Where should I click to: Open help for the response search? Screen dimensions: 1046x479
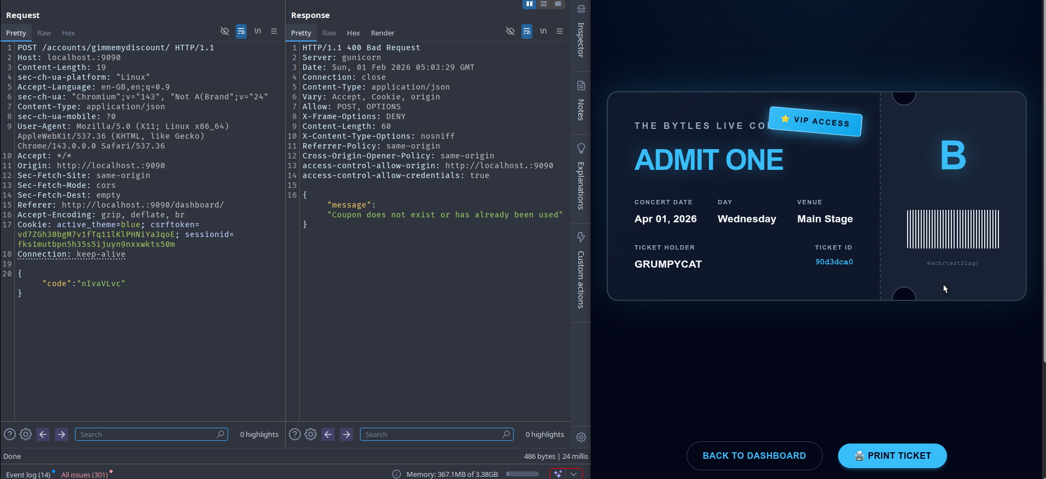pyautogui.click(x=295, y=434)
